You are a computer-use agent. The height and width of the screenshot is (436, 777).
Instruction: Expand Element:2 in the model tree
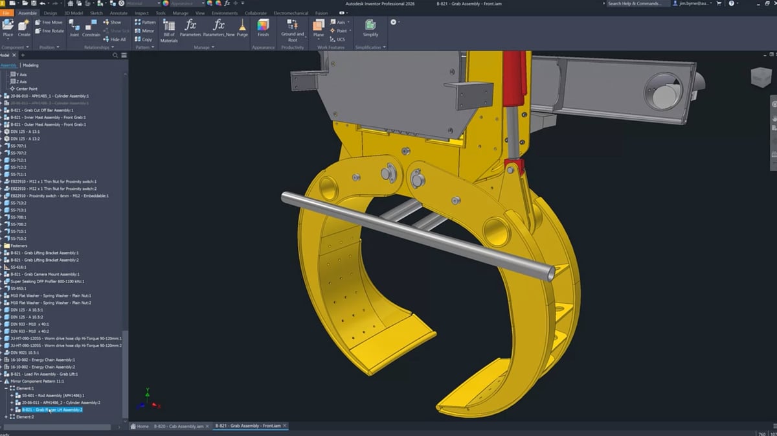tap(6, 417)
